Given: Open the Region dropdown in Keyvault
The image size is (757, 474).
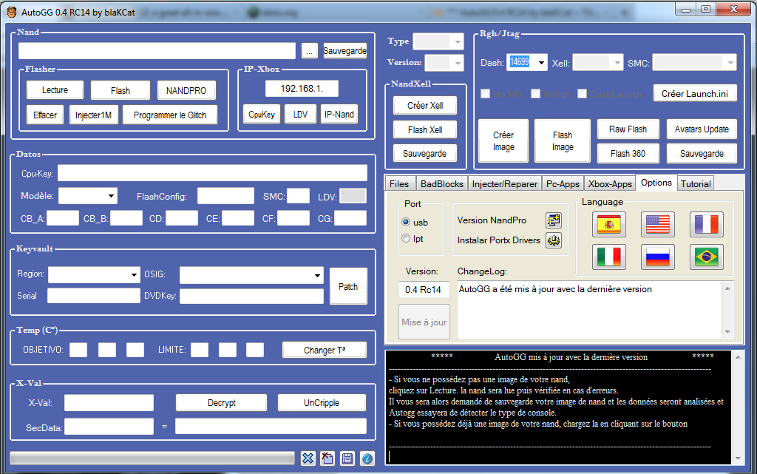Looking at the screenshot, I should tap(94, 274).
